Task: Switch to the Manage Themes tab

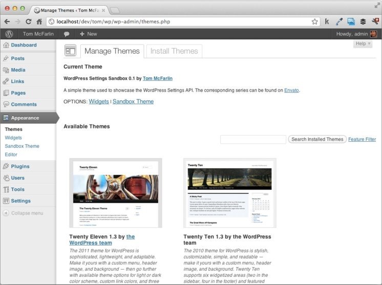Action: 112,51
